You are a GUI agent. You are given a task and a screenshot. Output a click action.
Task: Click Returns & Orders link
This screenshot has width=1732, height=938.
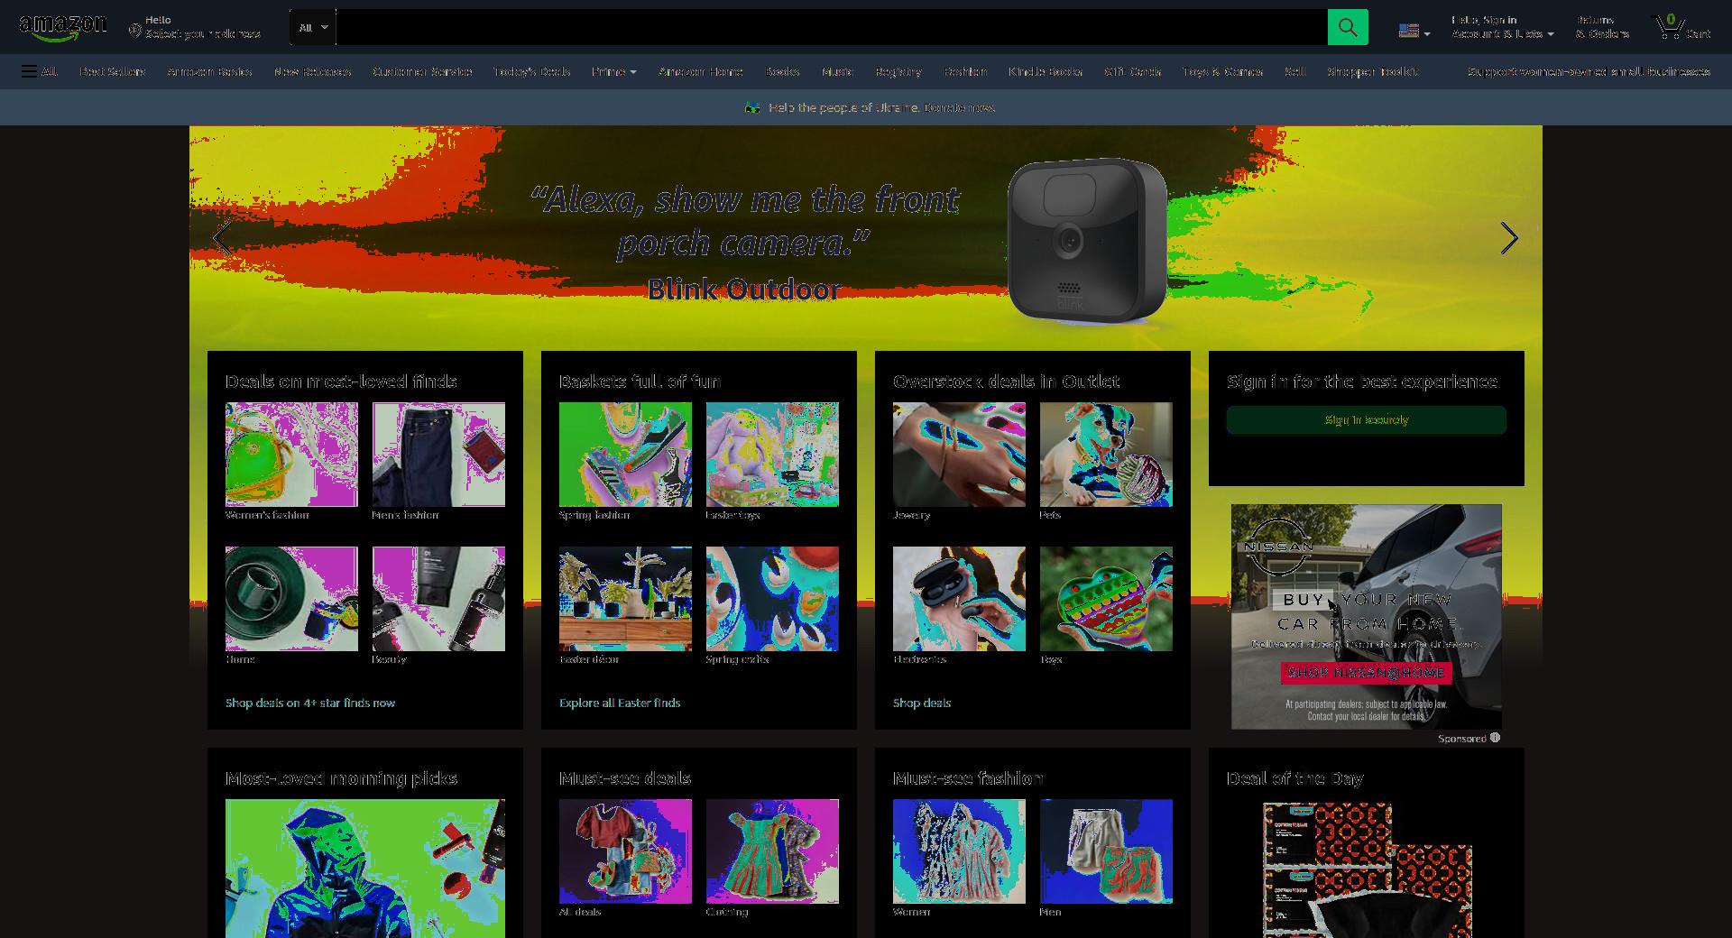click(x=1602, y=27)
